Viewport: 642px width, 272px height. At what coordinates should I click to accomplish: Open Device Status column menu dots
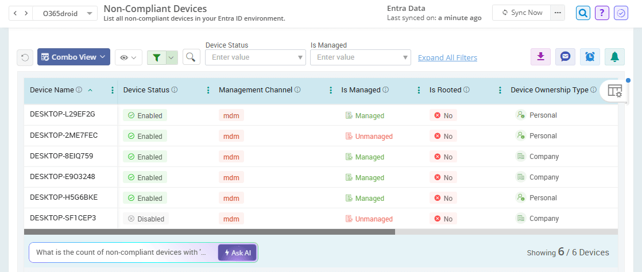tap(208, 91)
